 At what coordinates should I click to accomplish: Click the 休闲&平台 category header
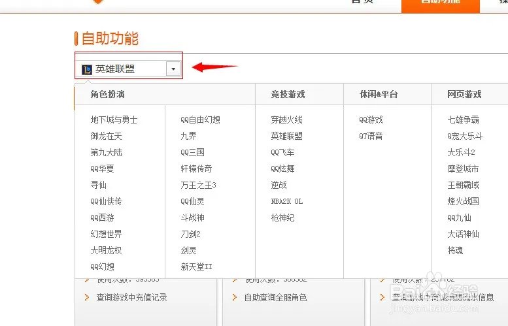point(379,94)
